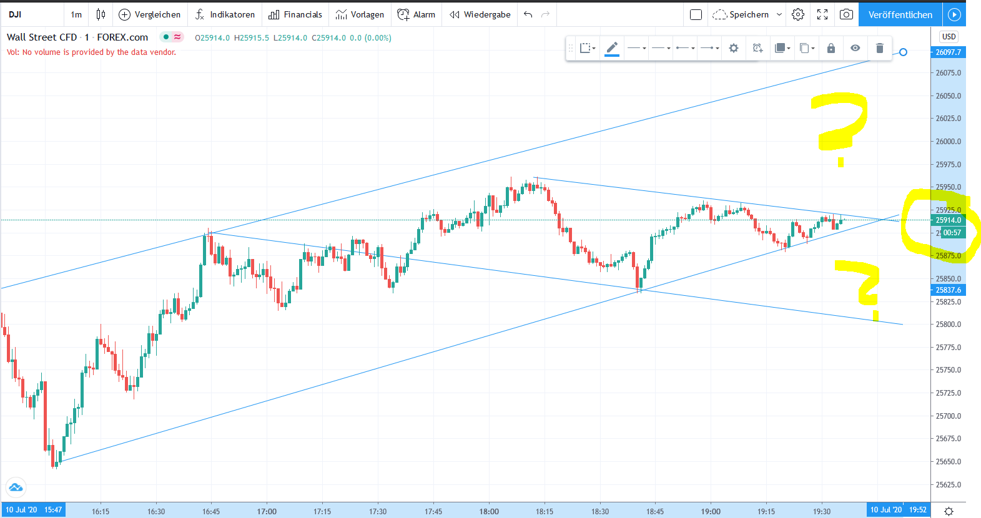Take a chart snapshot with camera icon
This screenshot has height=518, width=981.
(846, 14)
